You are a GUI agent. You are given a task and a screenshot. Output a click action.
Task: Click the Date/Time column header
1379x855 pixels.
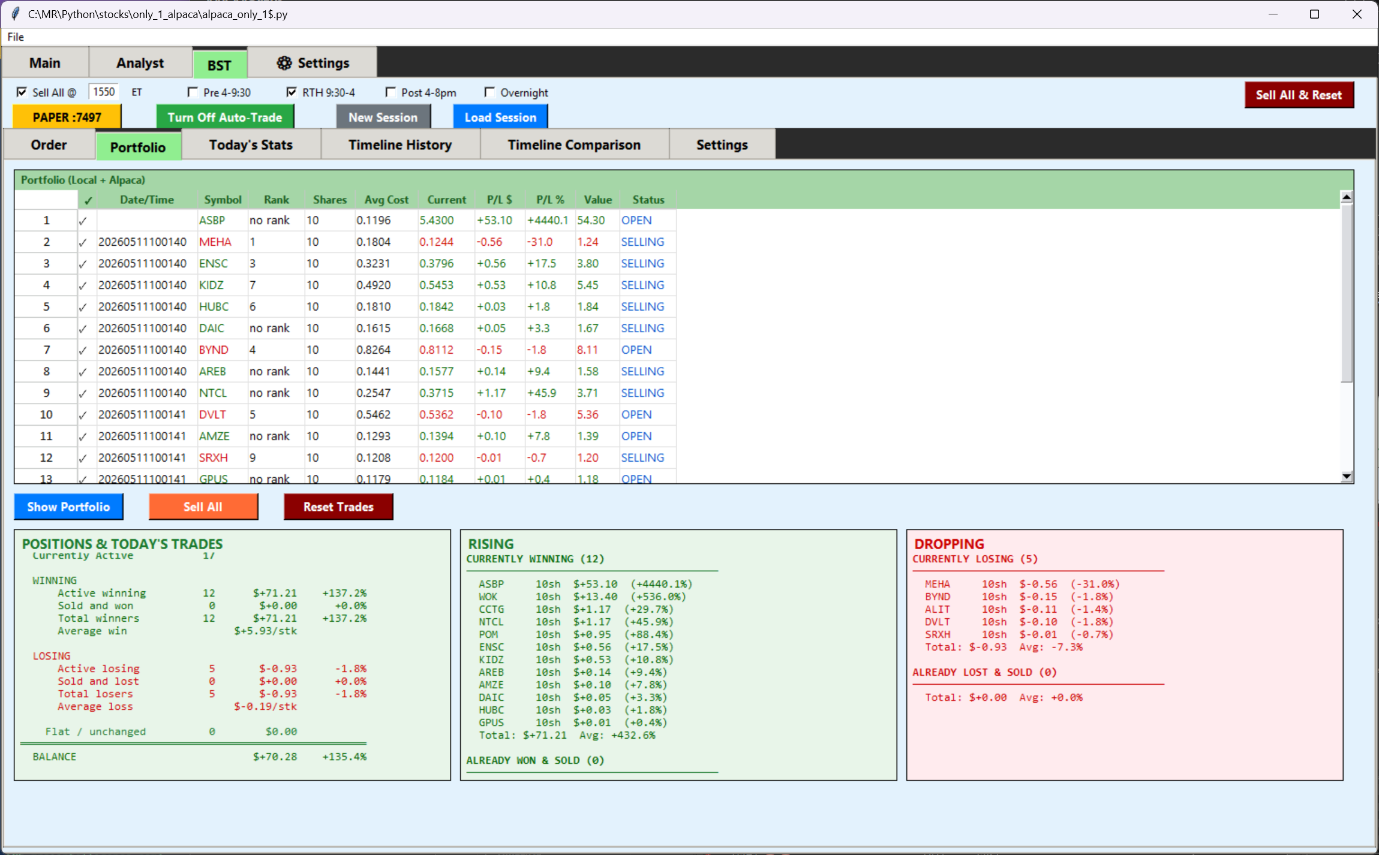147,200
